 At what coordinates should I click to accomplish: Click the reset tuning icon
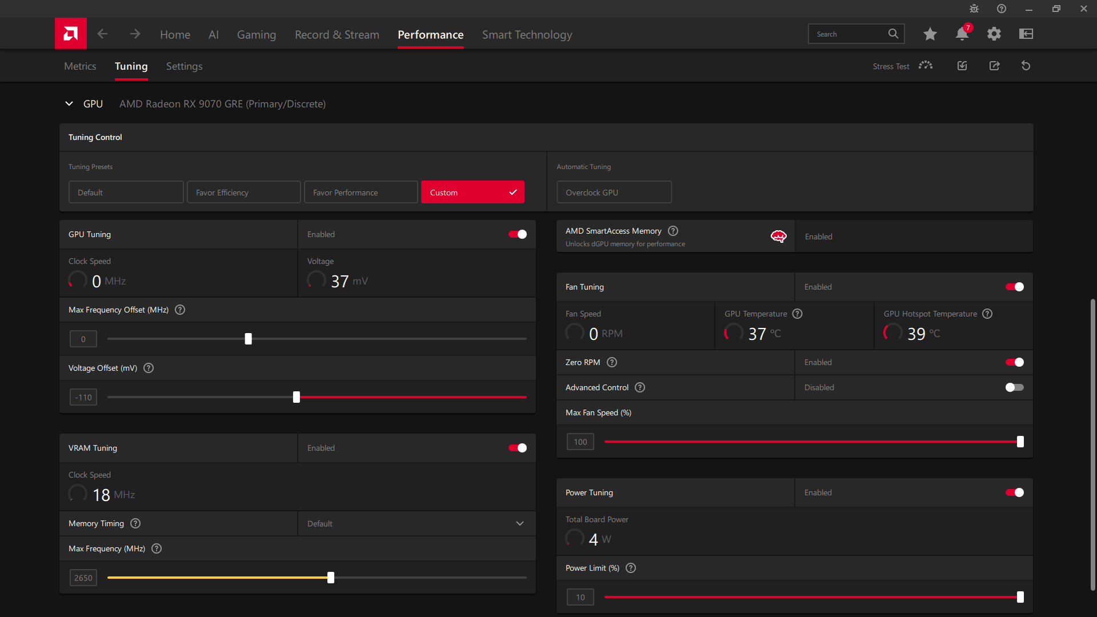coord(1026,66)
